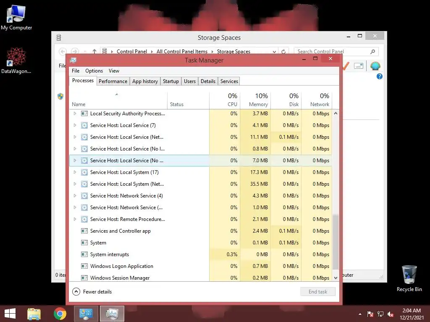Screen dimensions: 430x322
Task: Click the globe icon in Storage Spaces toolbar
Action: click(x=375, y=66)
